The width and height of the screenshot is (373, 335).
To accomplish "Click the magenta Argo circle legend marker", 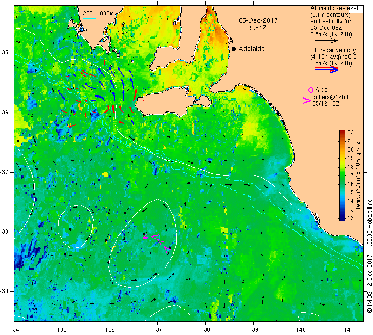I will [x=311, y=90].
